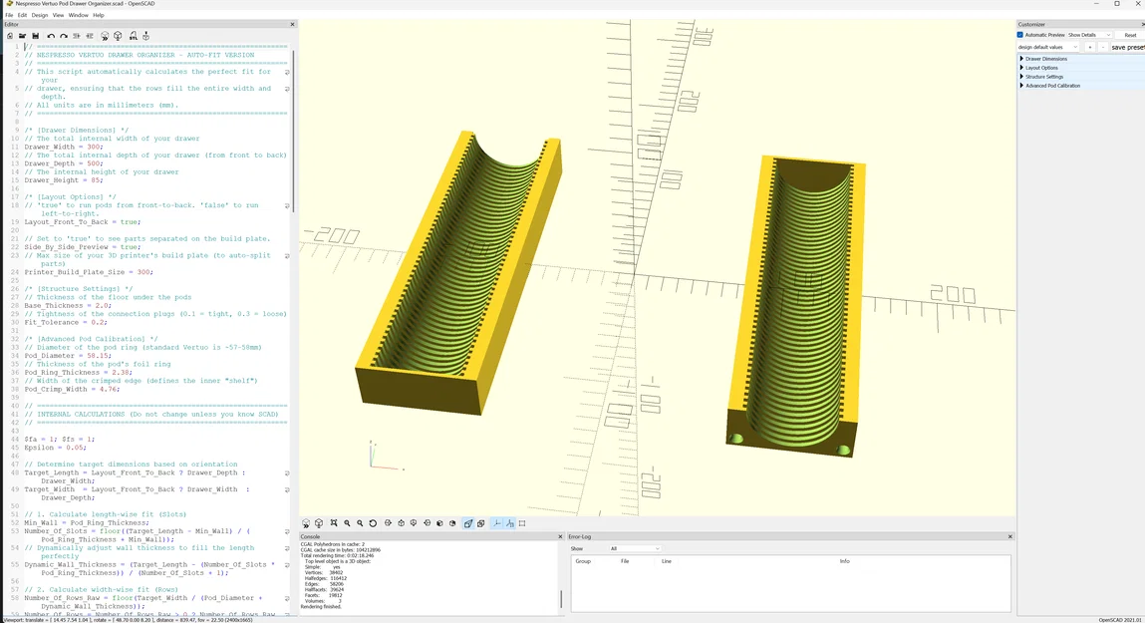Click the Unindent code icon
This screenshot has width=1145, height=623.
click(x=77, y=36)
